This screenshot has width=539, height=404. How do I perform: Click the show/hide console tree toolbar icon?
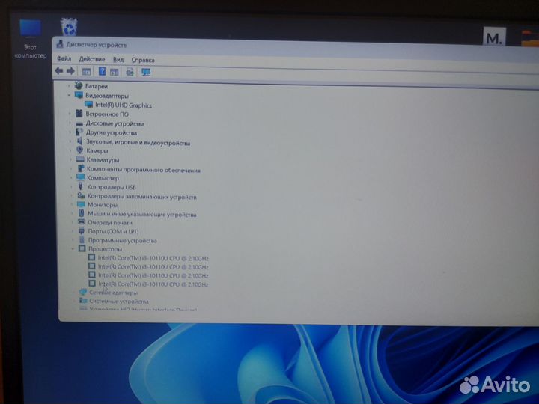pos(86,72)
